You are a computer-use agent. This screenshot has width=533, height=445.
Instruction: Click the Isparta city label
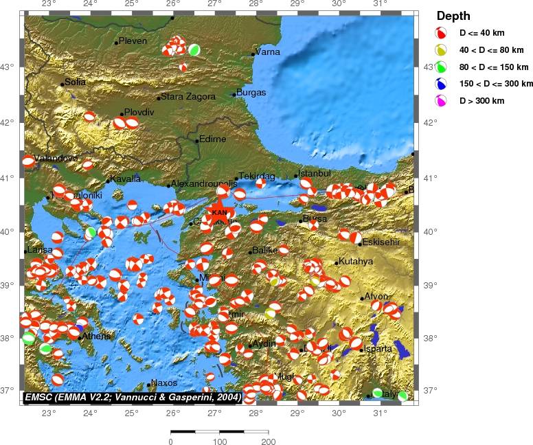click(378, 349)
